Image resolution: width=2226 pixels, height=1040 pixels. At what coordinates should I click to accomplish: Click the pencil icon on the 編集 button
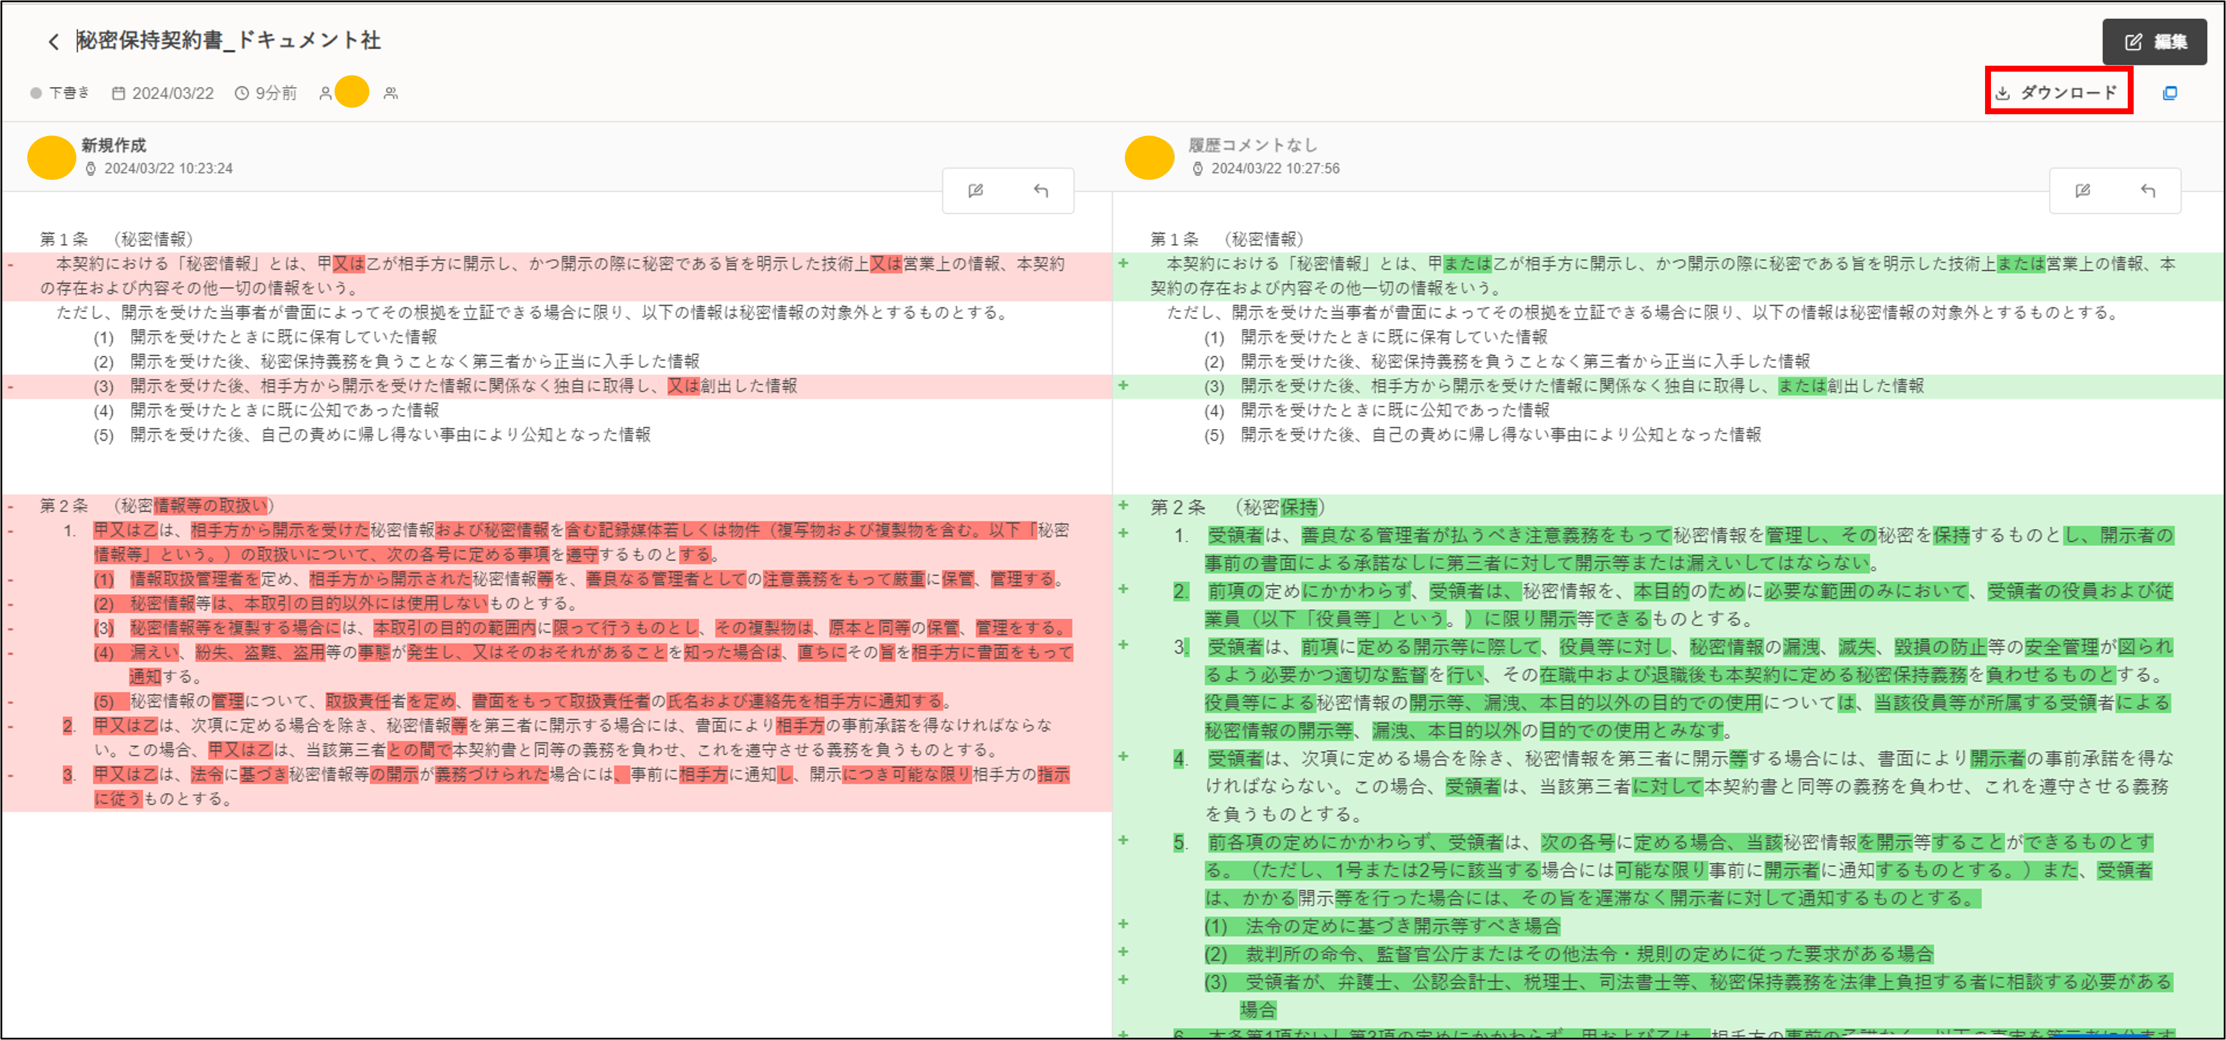click(x=2134, y=41)
